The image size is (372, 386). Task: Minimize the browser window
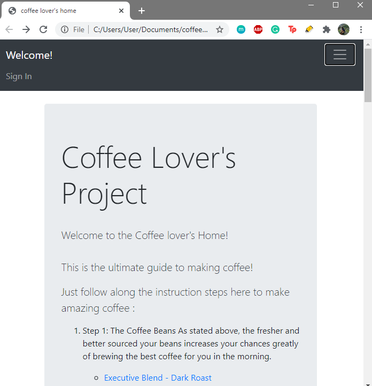(311, 5)
